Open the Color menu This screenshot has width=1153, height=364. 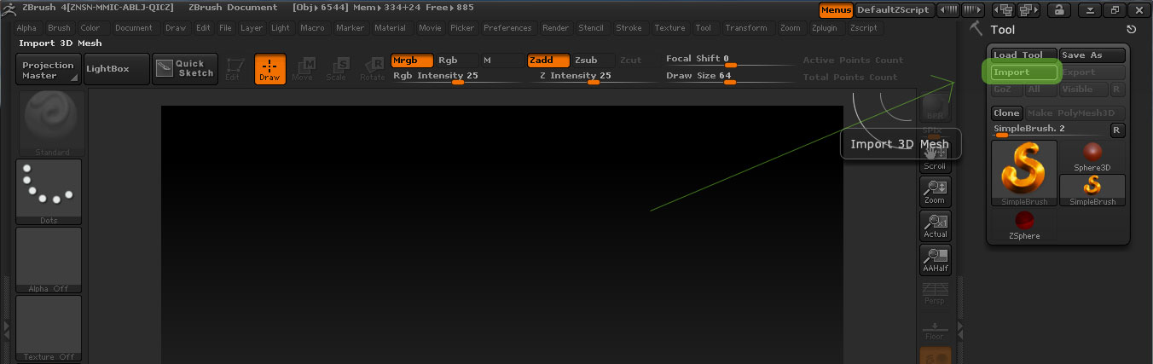pos(90,28)
